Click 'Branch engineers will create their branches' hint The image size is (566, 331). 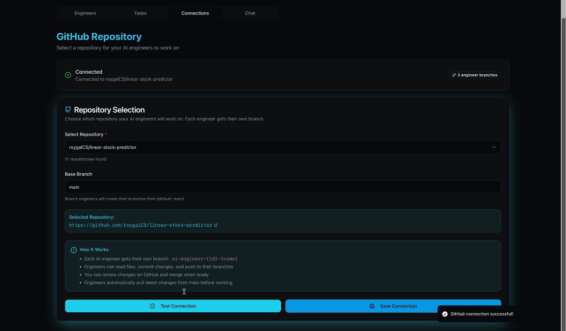pyautogui.click(x=124, y=199)
